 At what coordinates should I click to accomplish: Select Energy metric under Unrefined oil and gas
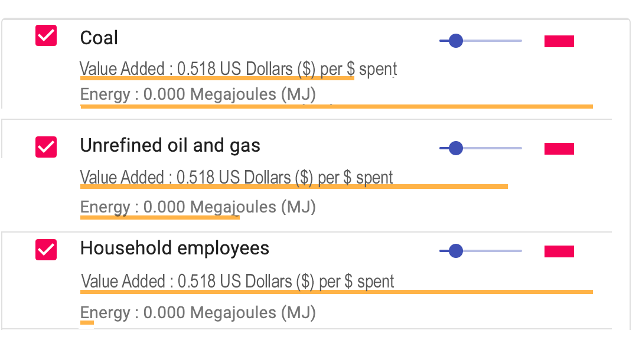click(198, 207)
